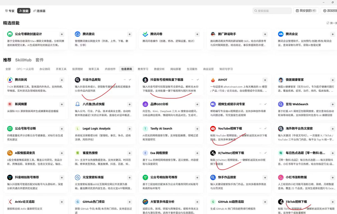Add the 腾讯微云 skill with plus
Screen dimensions: 337x214
[129, 34]
